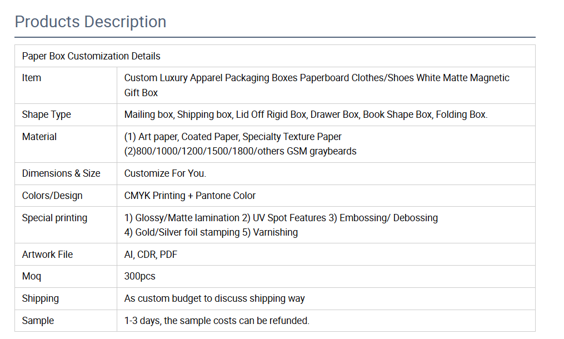Viewport: 564px width, 339px height.
Task: Click the custom budget shipping way text
Action: coord(214,298)
